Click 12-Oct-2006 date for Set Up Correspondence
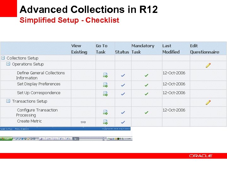This screenshot has height=170, width=227. 174,93
